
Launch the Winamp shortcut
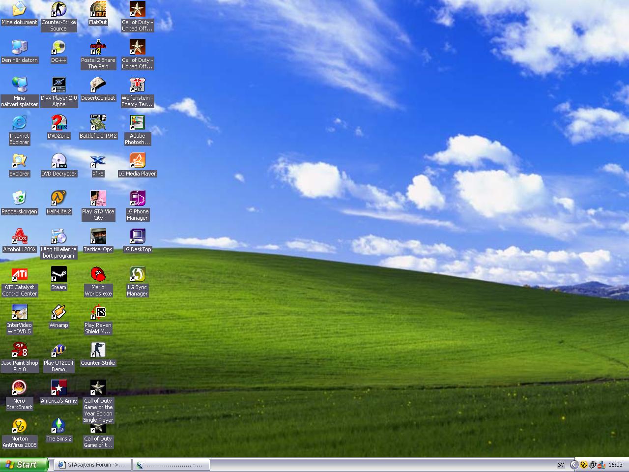point(58,312)
